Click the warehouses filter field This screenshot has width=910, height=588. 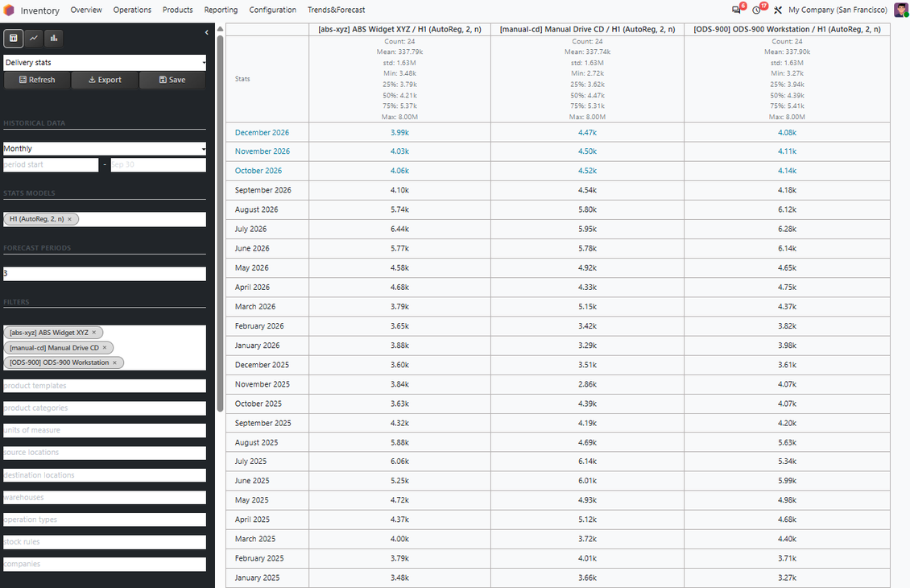(105, 498)
